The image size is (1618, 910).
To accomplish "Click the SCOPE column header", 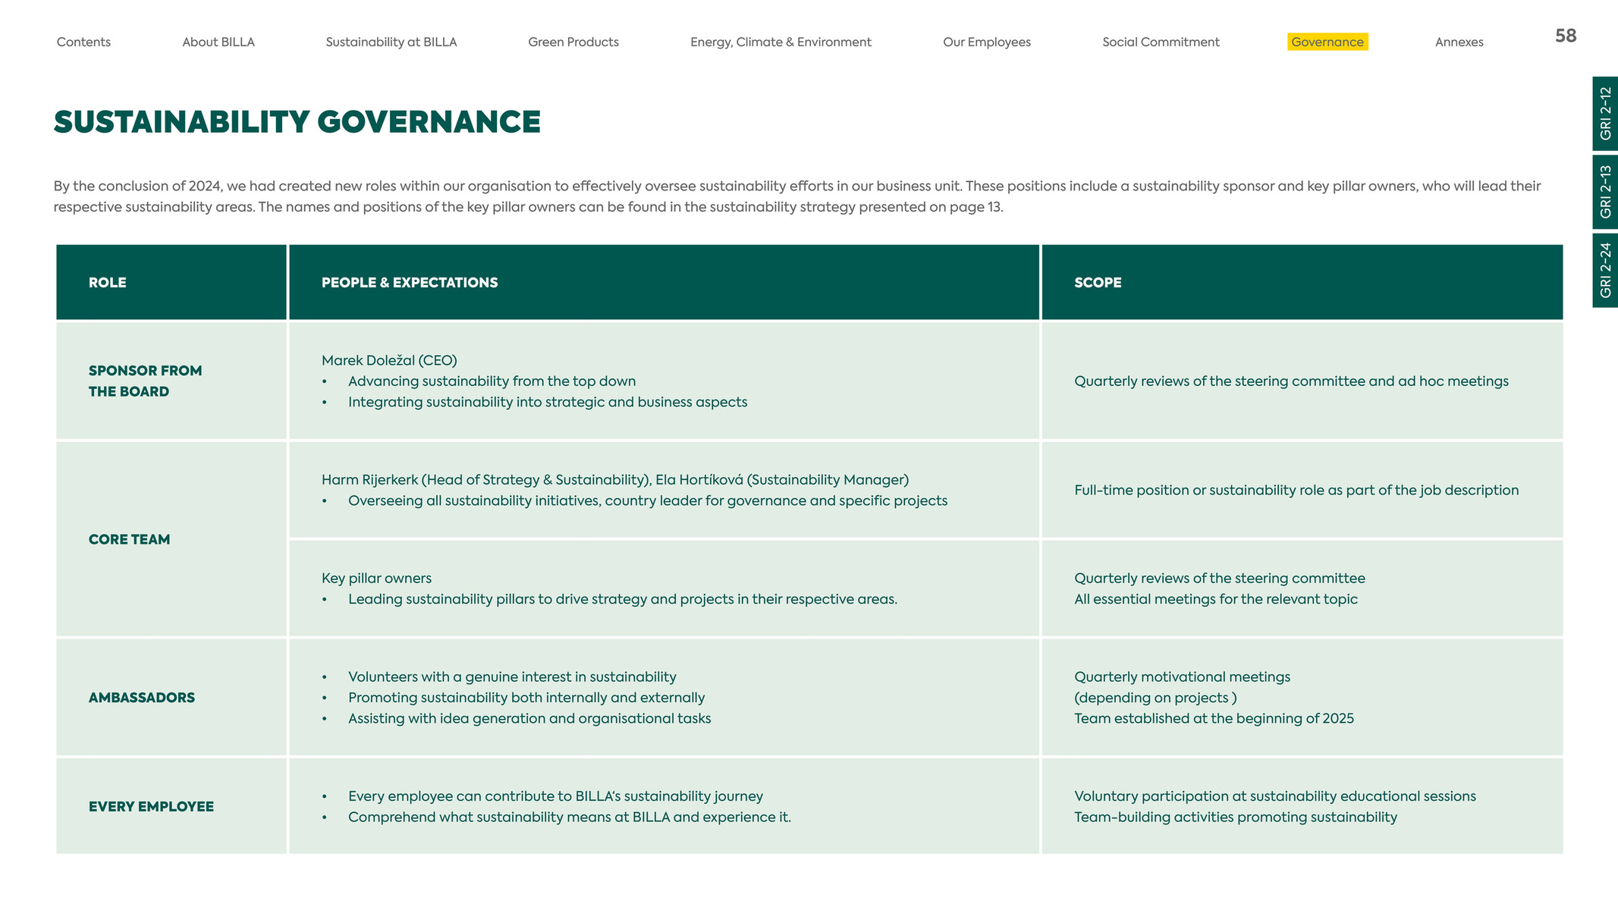I will click(1302, 282).
